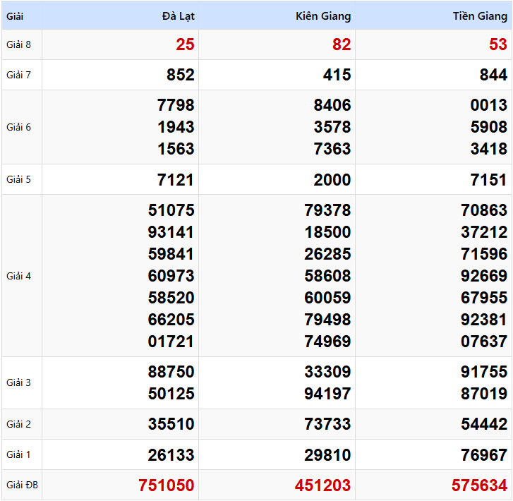
Task: Click number 79378 in Giải 4
Action: click(327, 210)
